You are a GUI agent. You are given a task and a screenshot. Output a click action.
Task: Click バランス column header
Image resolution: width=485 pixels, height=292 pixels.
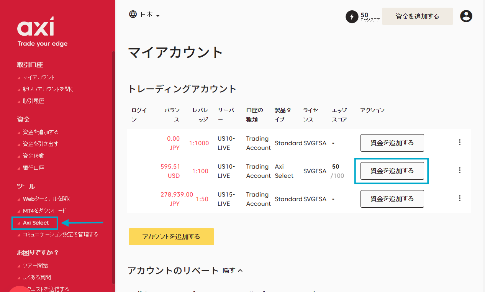[172, 115]
